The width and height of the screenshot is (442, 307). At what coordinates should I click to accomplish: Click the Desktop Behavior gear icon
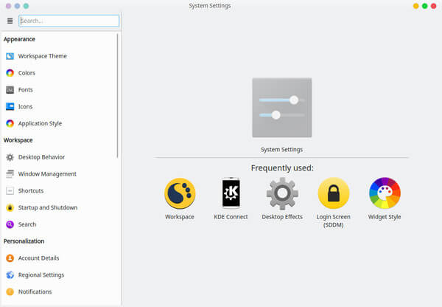[10, 157]
